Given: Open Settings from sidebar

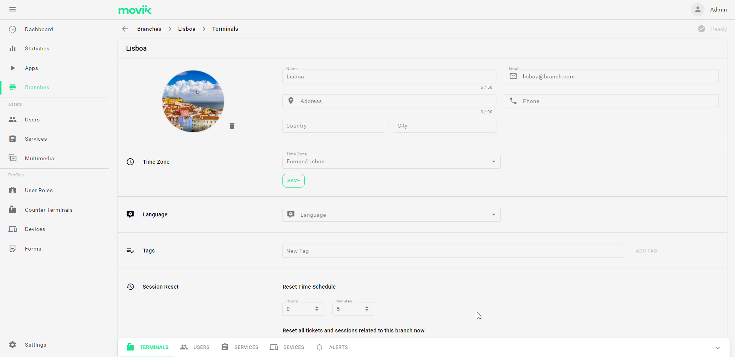Looking at the screenshot, I should (x=54, y=345).
